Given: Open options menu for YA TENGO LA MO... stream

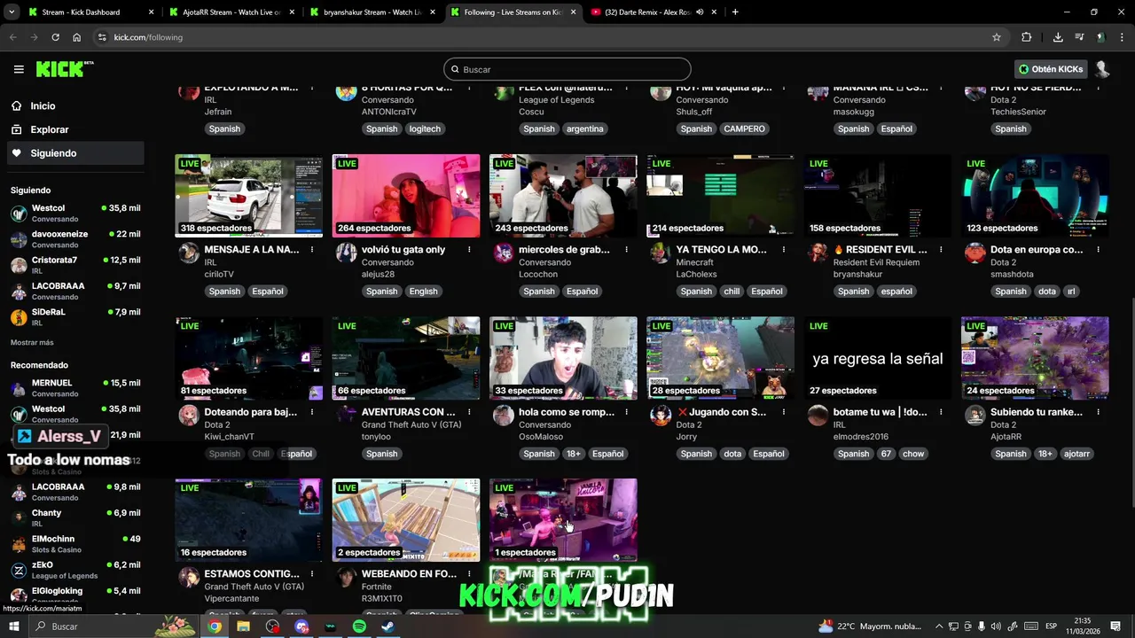Looking at the screenshot, I should (x=784, y=250).
